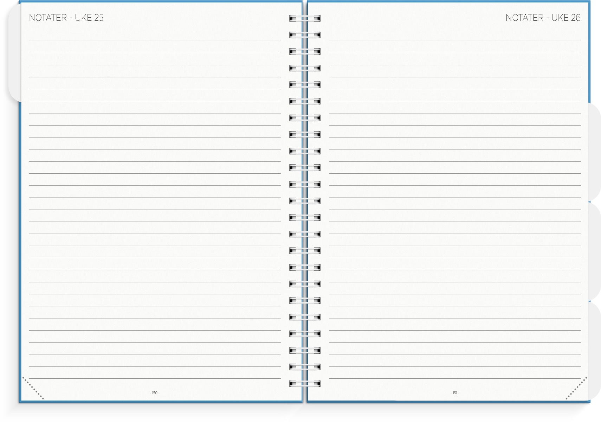Click the word NOTATER on the left page

point(48,18)
